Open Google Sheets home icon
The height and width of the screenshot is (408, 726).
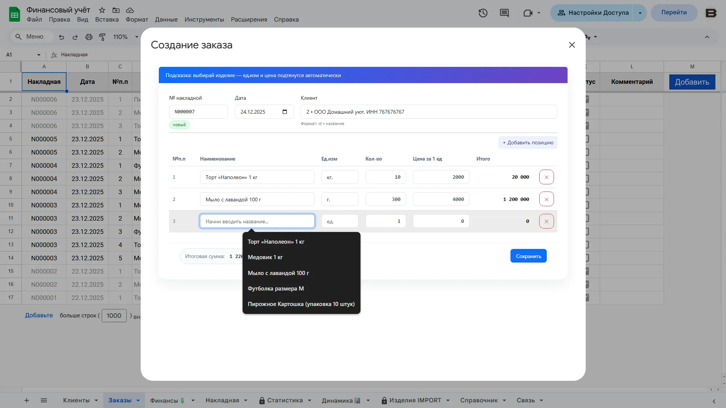14,14
